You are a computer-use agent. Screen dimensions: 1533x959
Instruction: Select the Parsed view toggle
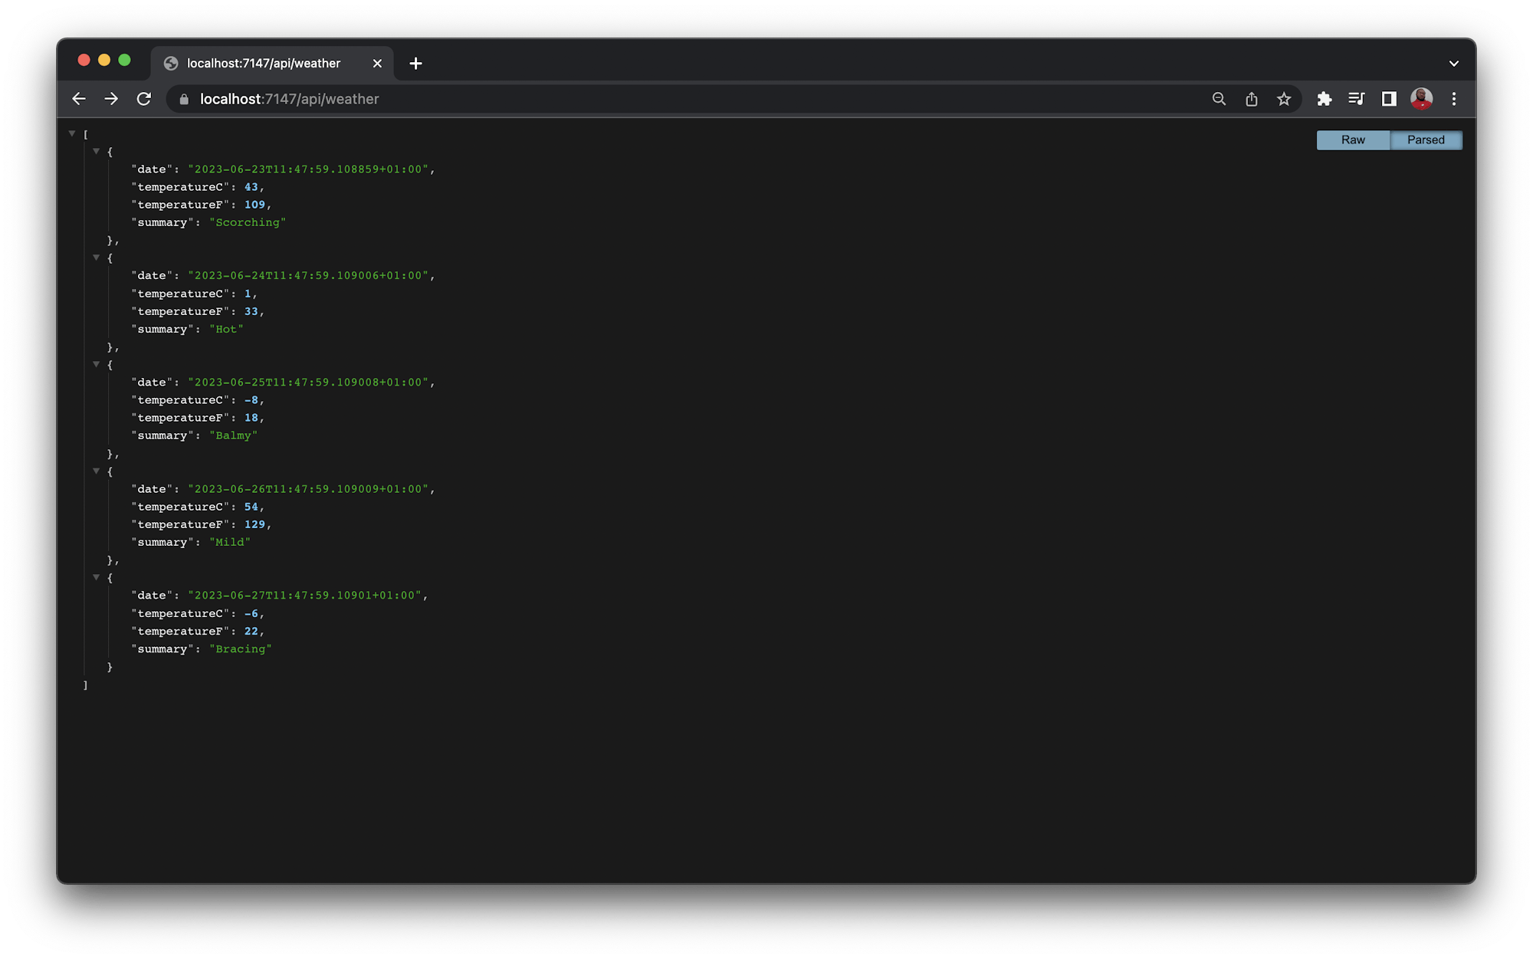pyautogui.click(x=1426, y=140)
